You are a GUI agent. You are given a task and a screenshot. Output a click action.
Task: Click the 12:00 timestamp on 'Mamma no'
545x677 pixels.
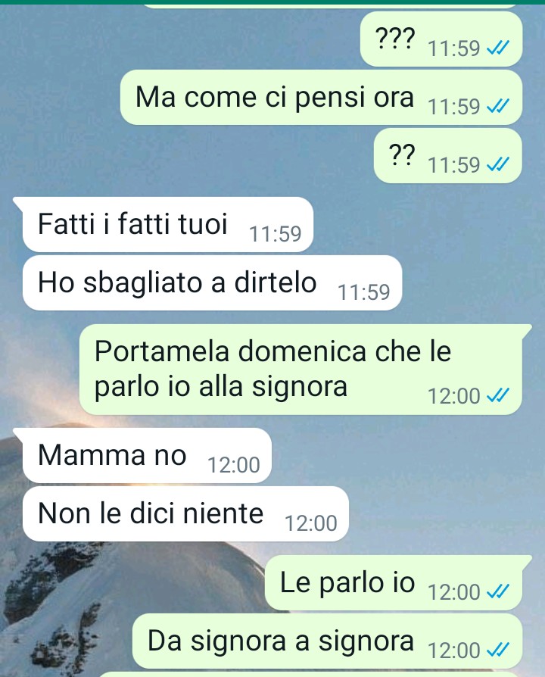coord(233,464)
